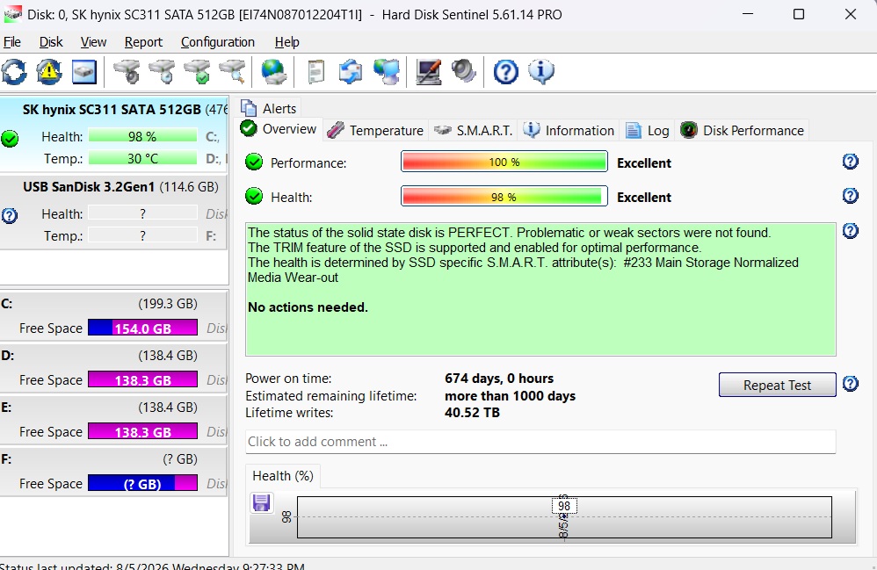Click the document report toolbar icon
Image resolution: width=877 pixels, height=570 pixels.
(x=316, y=72)
